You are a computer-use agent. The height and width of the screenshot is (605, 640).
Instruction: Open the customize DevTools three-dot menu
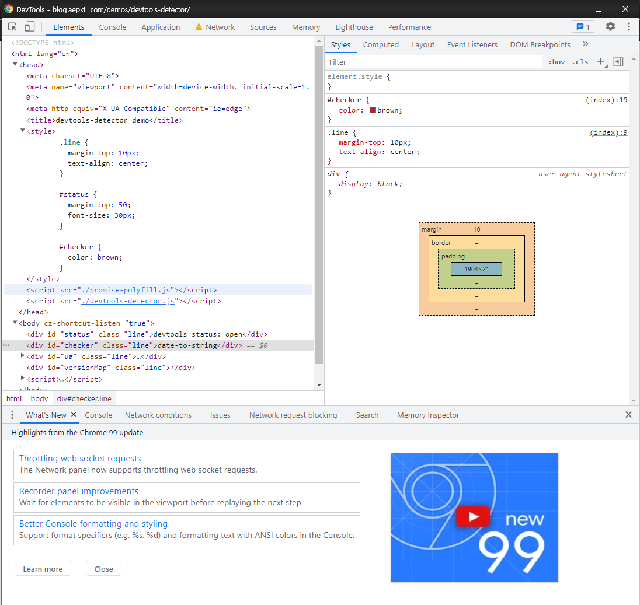(628, 27)
